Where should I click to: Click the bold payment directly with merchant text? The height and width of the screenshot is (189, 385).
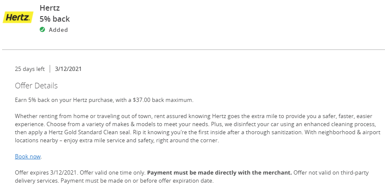click(220, 172)
